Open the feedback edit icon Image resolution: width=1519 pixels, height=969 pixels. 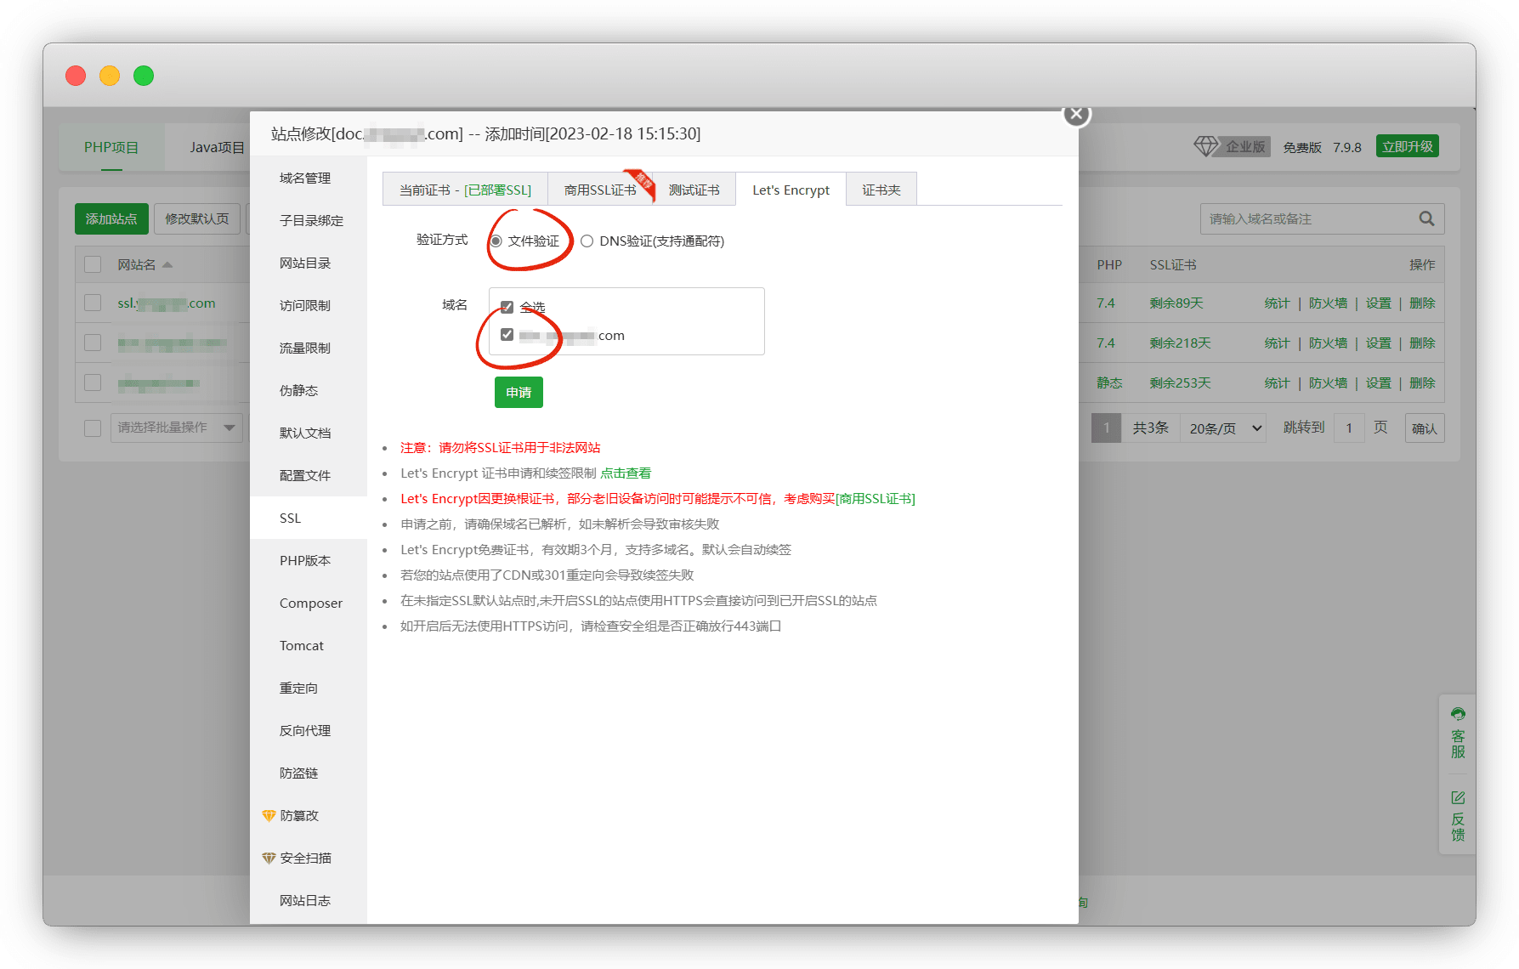[x=1458, y=797]
